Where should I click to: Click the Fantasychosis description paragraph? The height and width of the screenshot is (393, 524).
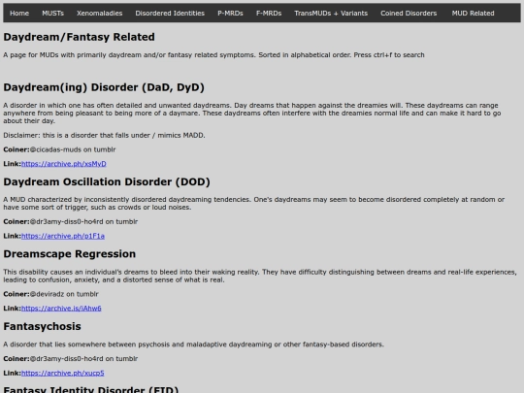[193, 344]
